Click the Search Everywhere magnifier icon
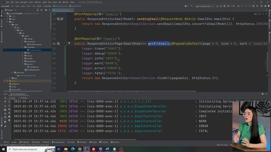The height and width of the screenshot is (152, 271). (x=262, y=6)
